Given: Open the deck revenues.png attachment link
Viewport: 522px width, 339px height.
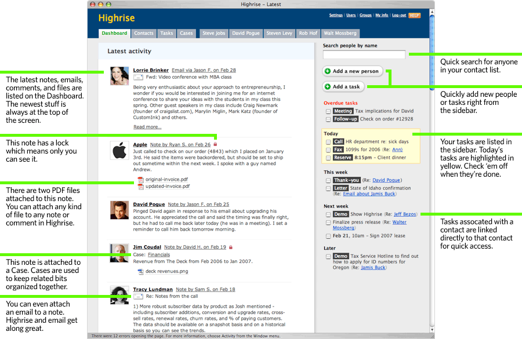Looking at the screenshot, I should [167, 271].
